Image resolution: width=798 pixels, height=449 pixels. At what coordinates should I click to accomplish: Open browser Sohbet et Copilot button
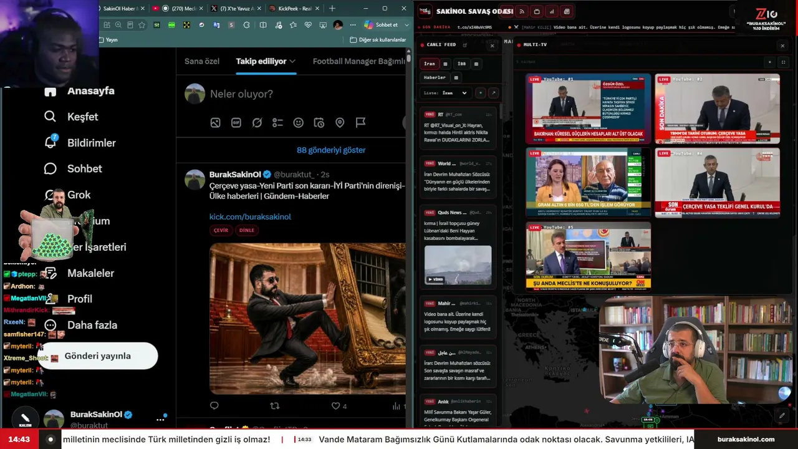pos(381,25)
